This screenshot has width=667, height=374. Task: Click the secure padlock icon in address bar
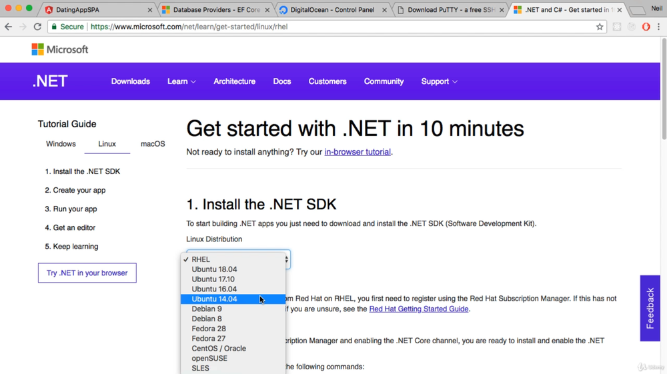click(x=55, y=27)
